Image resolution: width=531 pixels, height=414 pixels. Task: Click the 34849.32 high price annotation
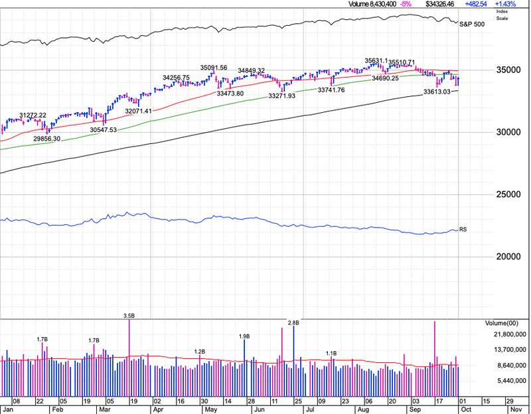point(252,71)
